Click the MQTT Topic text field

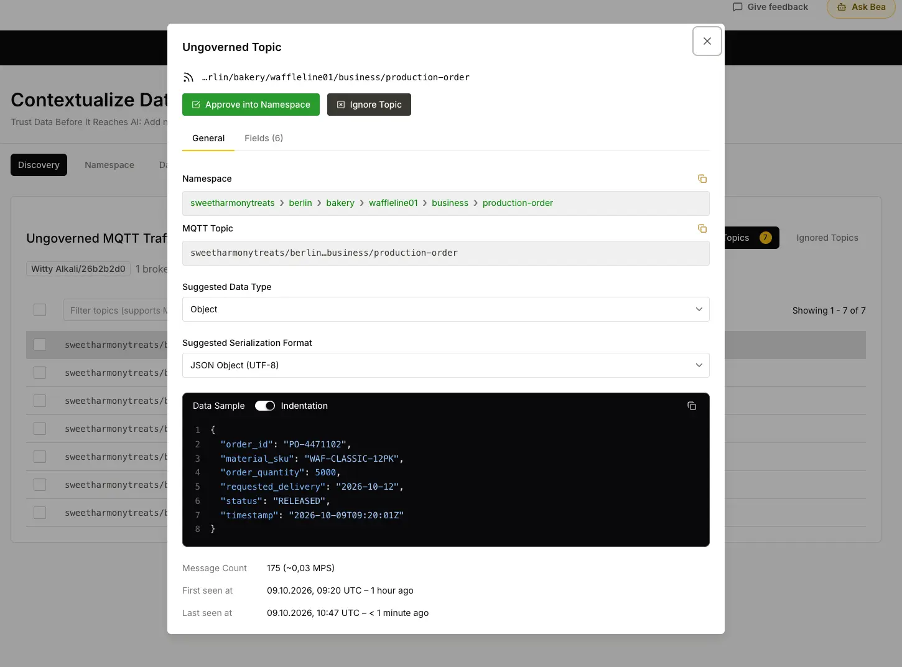[446, 253]
